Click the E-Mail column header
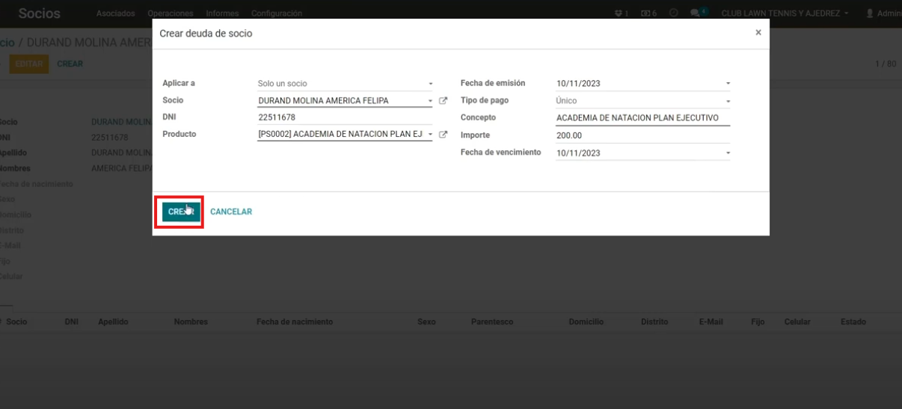 click(711, 322)
